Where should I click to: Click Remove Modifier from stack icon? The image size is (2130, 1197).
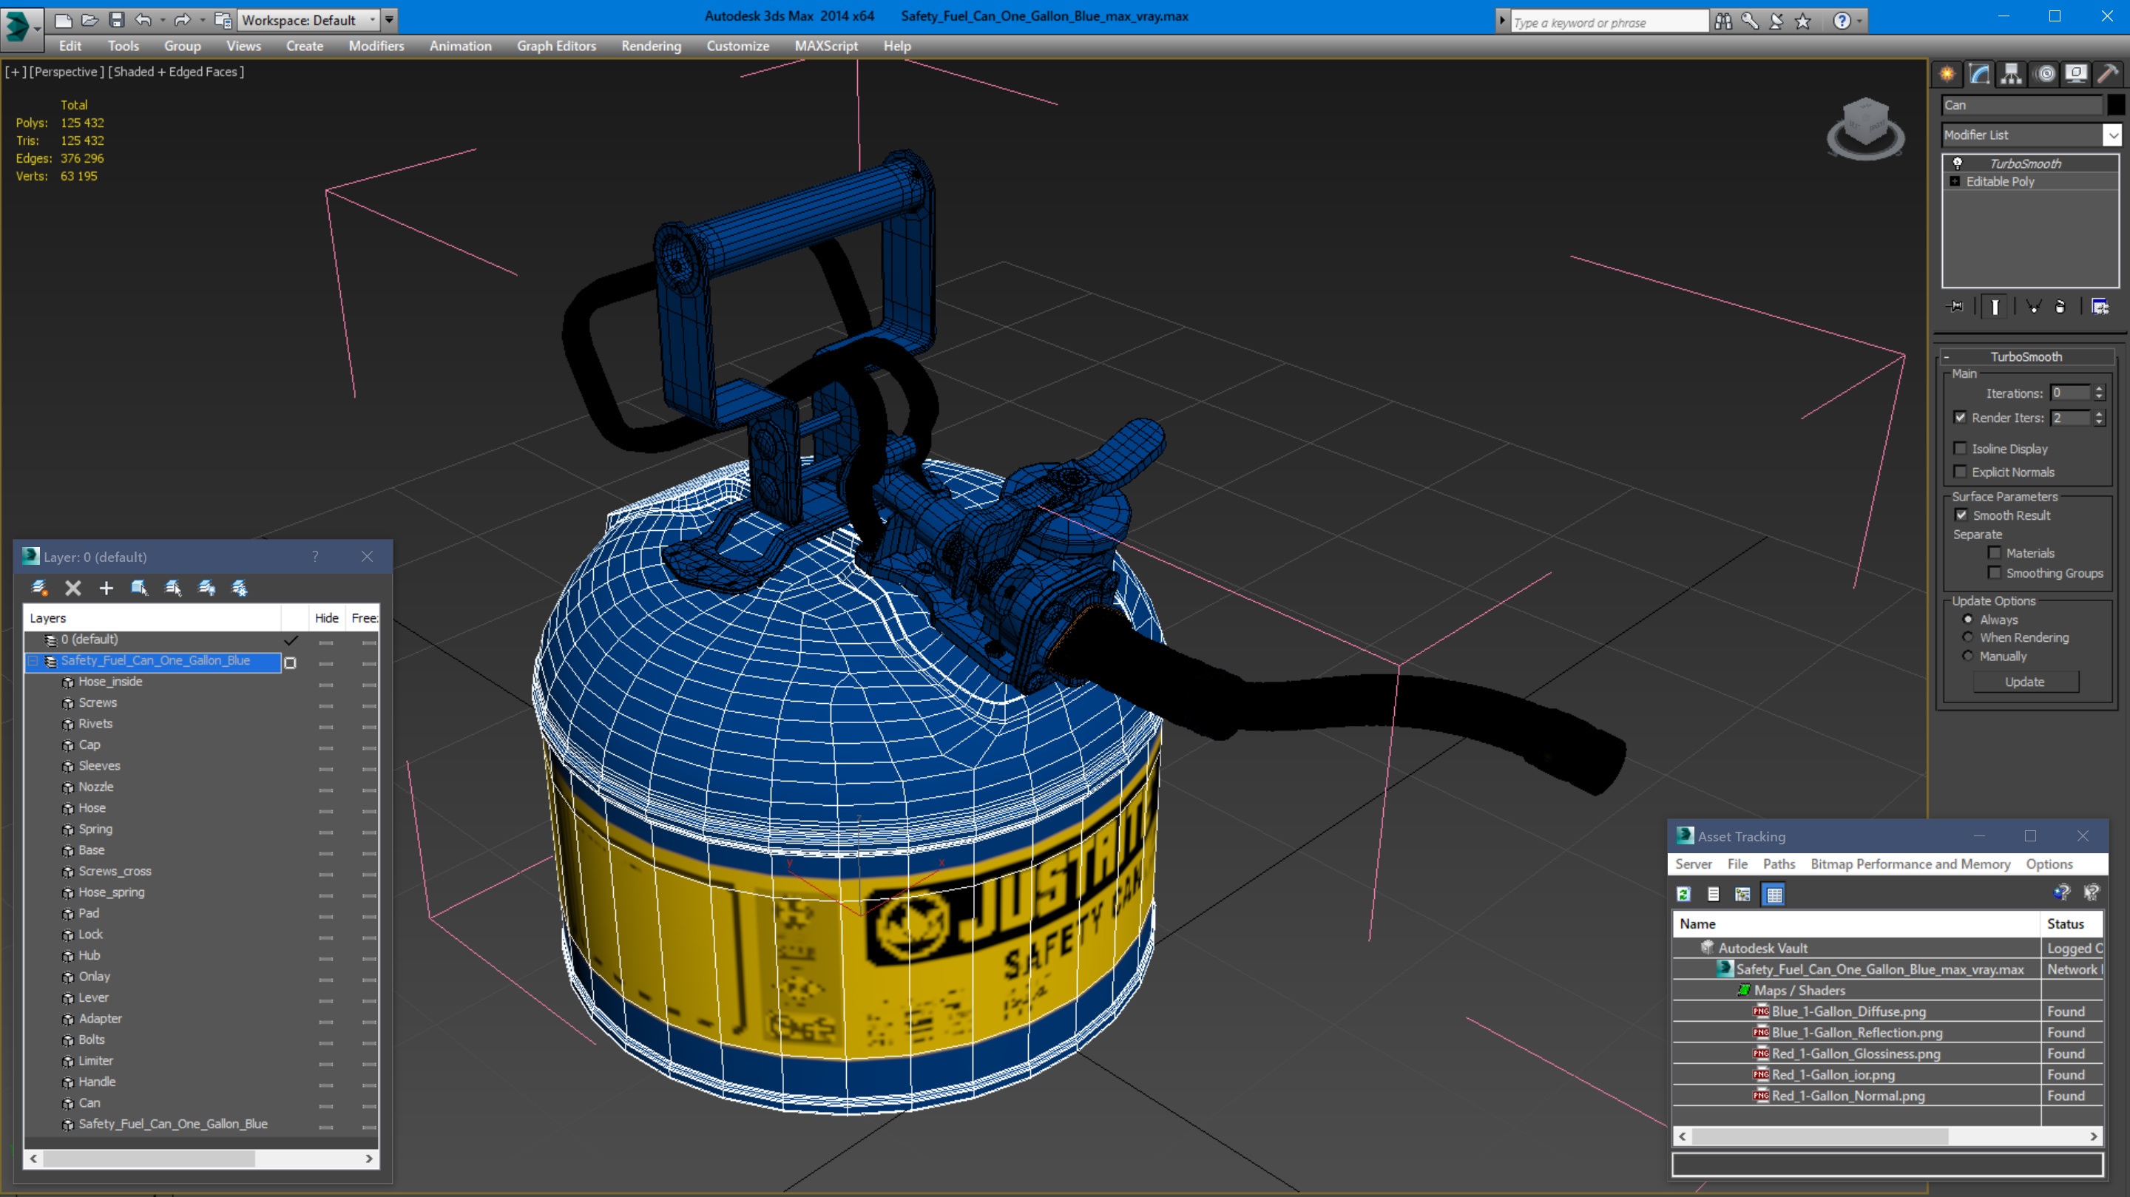[x=2060, y=307]
